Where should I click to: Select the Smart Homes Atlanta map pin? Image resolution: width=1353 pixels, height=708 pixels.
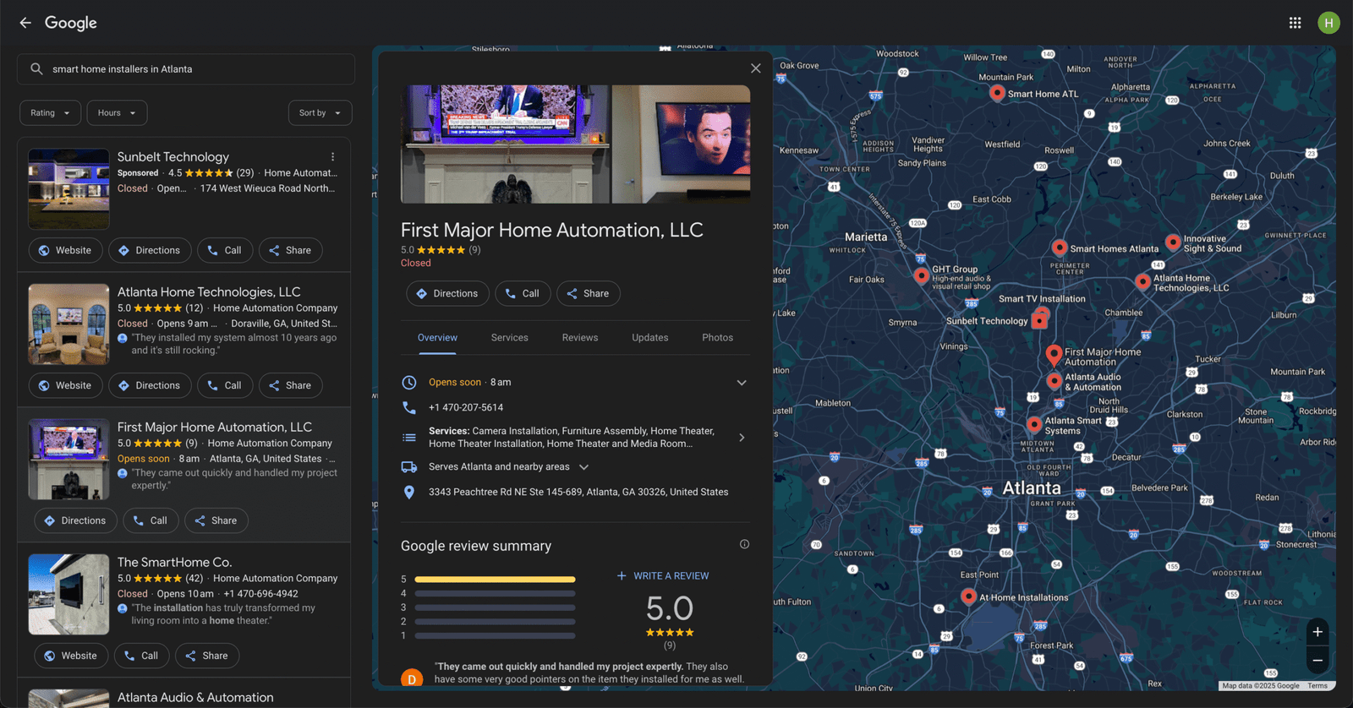(x=1060, y=248)
